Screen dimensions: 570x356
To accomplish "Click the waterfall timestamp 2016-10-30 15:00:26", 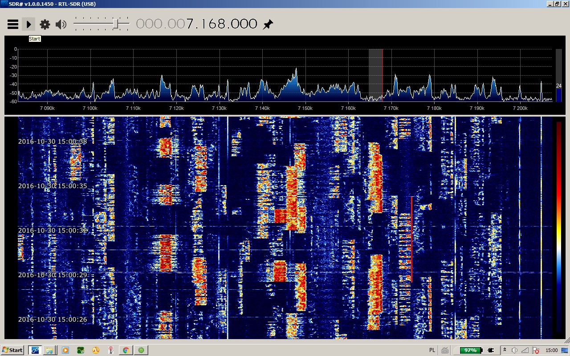I will tap(53, 320).
